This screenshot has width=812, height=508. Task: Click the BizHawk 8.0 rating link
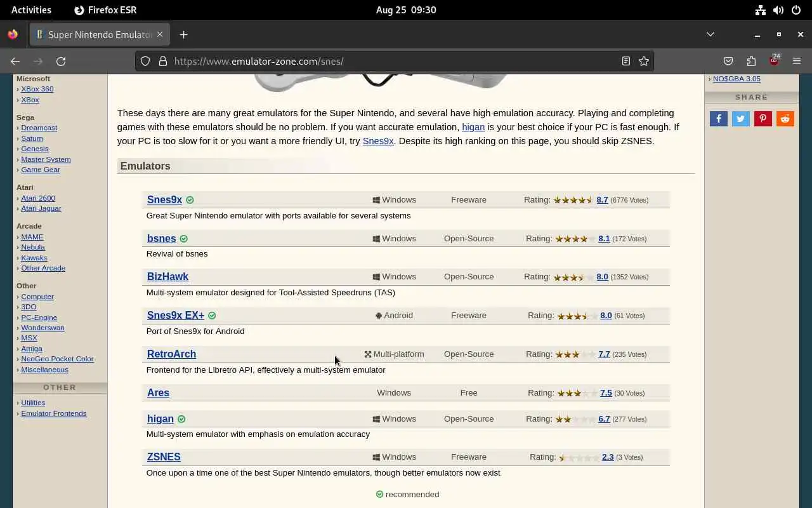pos(602,276)
